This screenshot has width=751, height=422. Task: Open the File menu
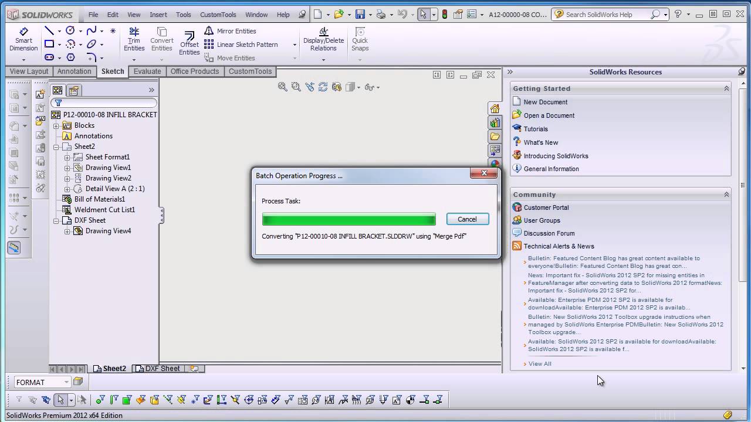93,15
